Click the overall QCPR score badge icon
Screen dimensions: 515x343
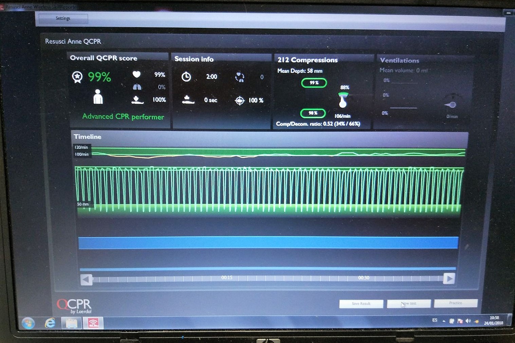pos(77,77)
